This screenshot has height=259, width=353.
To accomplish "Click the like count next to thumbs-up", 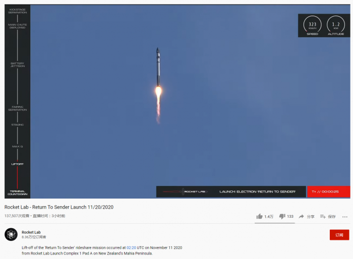I will [x=269, y=217].
